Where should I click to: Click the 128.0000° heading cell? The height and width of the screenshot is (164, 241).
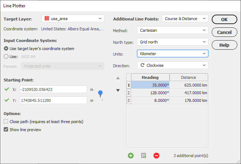[x=150, y=93]
